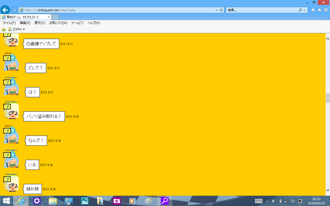Expand the address bar URL dropdown arrow

tap(217, 10)
